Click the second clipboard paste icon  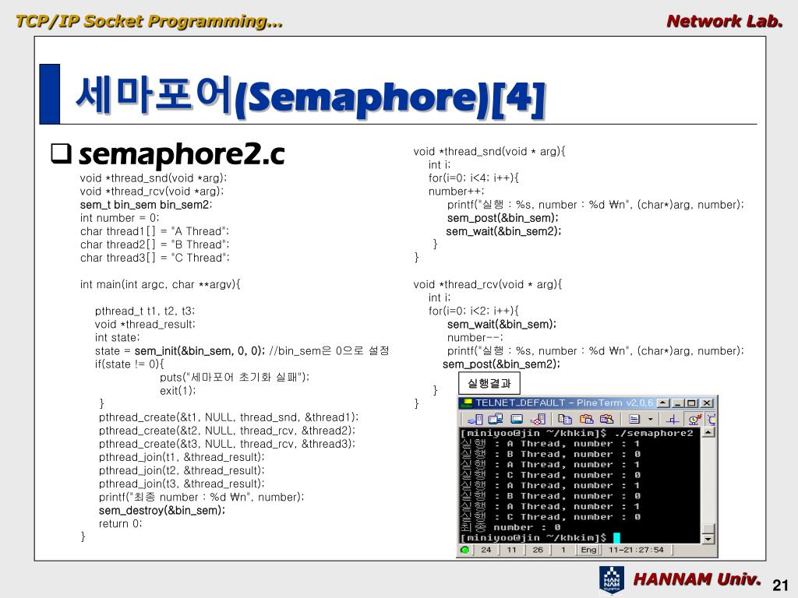click(x=606, y=420)
